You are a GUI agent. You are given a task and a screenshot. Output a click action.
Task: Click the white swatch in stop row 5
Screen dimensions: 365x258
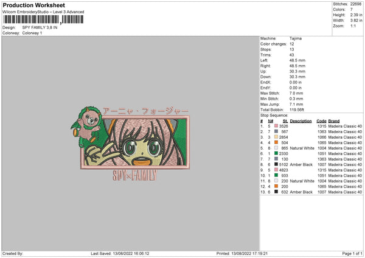coord(276,148)
